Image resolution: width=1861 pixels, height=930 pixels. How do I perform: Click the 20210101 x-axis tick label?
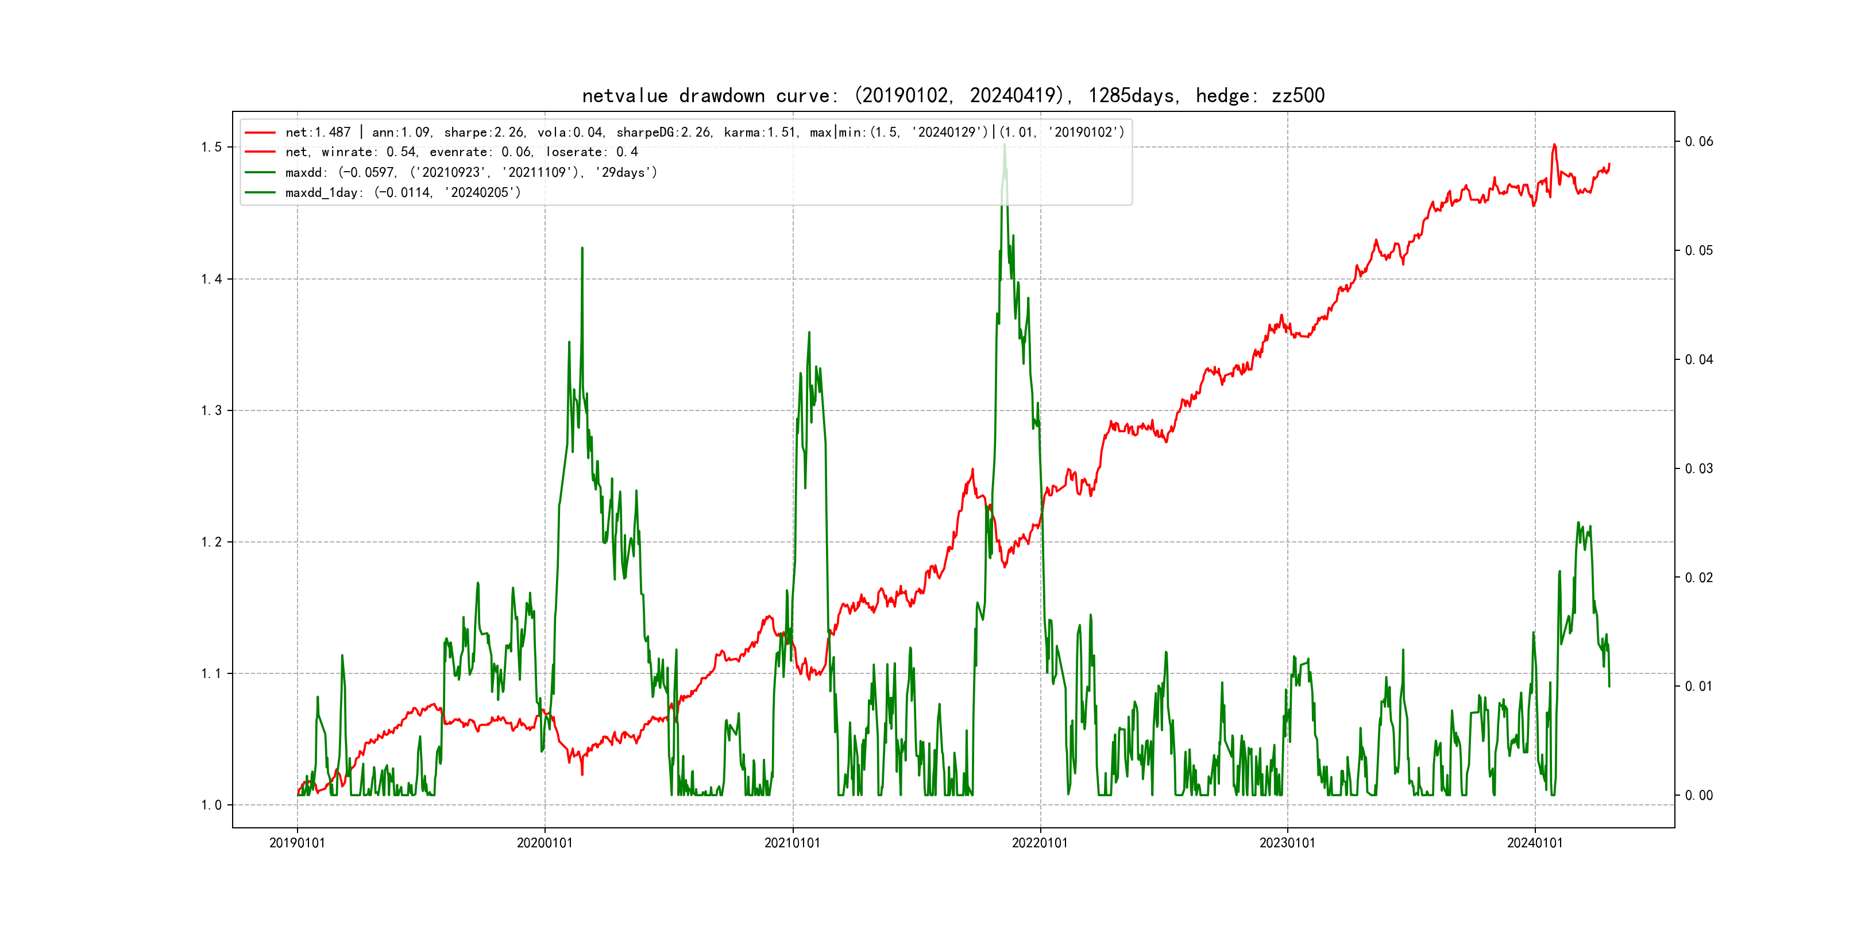[793, 843]
